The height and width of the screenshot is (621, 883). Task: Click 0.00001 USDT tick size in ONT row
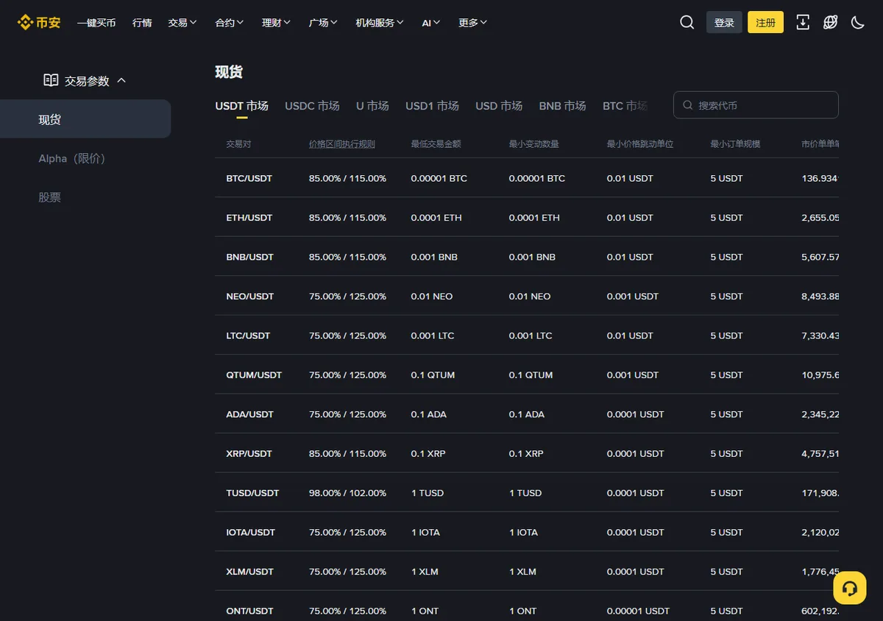coord(639,611)
